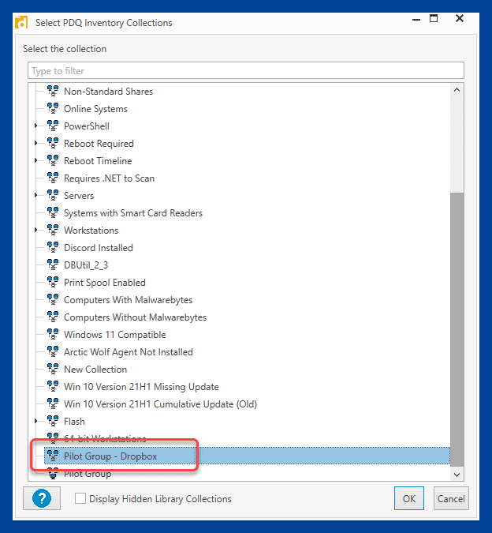Select DBUtil_2_3 collection
The width and height of the screenshot is (492, 533).
[x=86, y=265]
